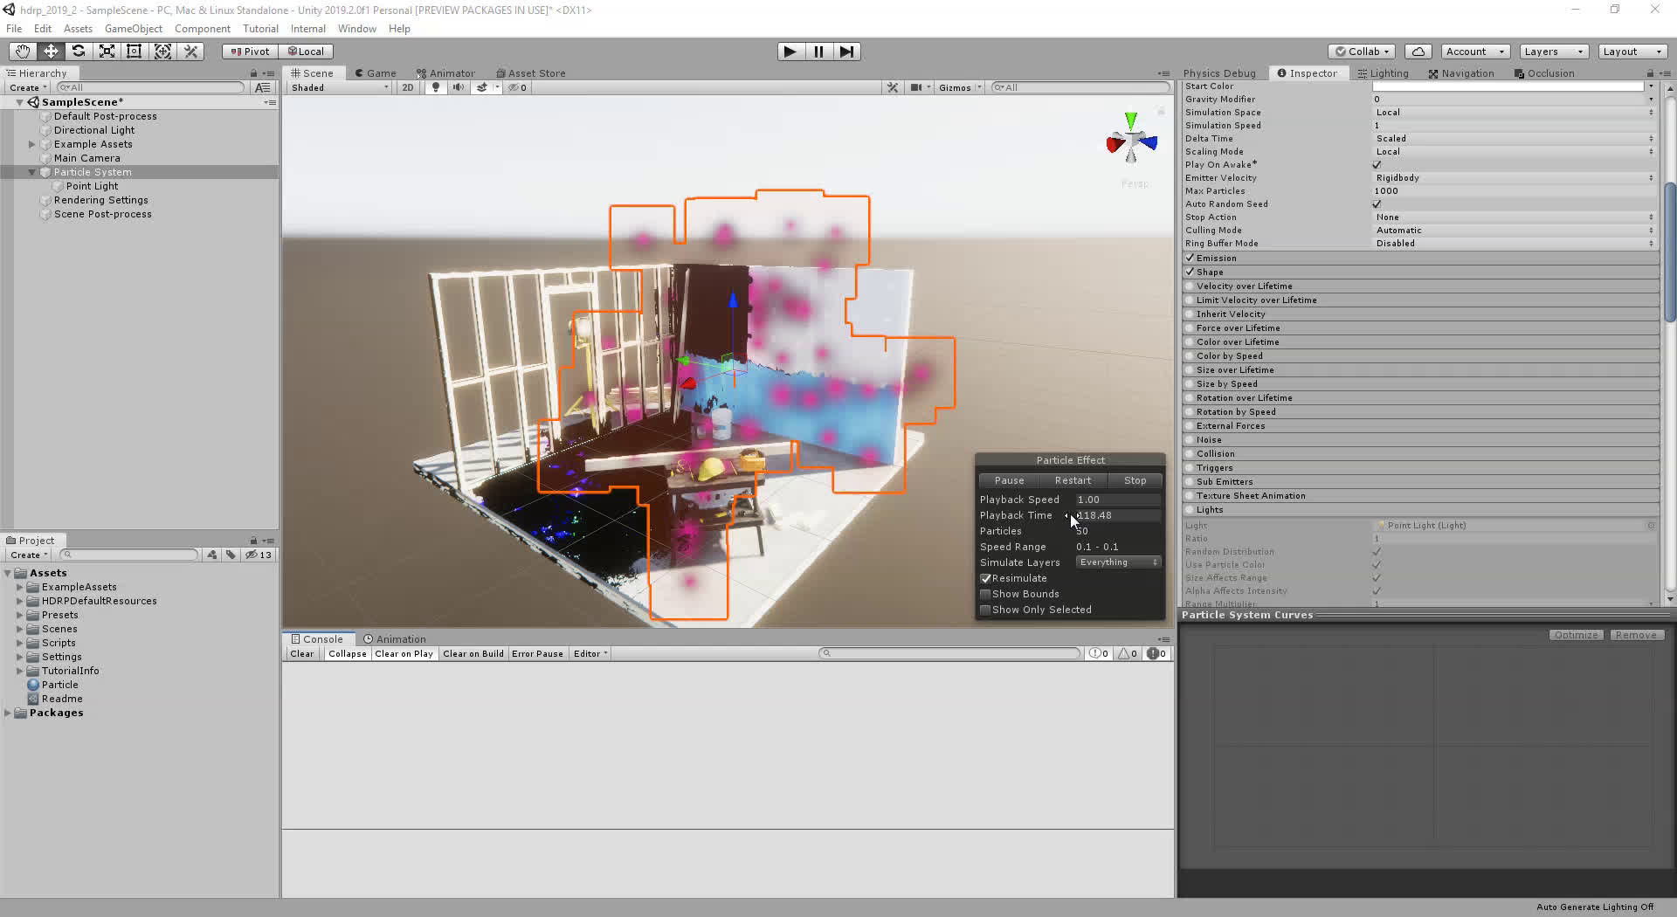This screenshot has width=1677, height=917.
Task: Open the GameObject menu
Action: click(x=133, y=29)
